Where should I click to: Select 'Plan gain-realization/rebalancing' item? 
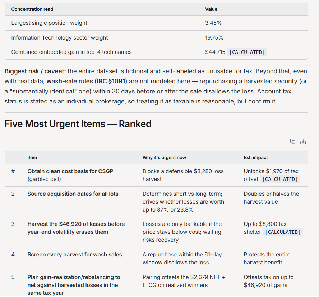[74, 285]
